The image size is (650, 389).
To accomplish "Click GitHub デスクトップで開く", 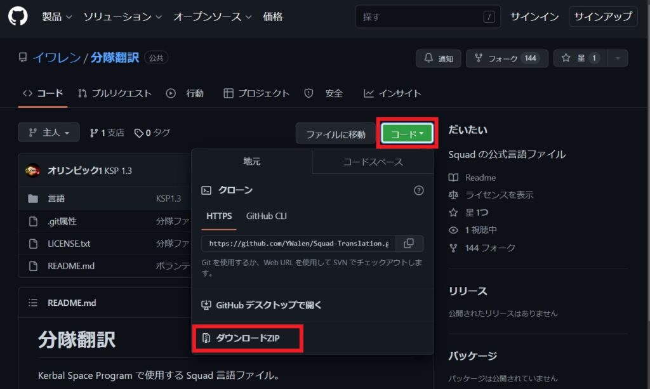I will tap(261, 305).
